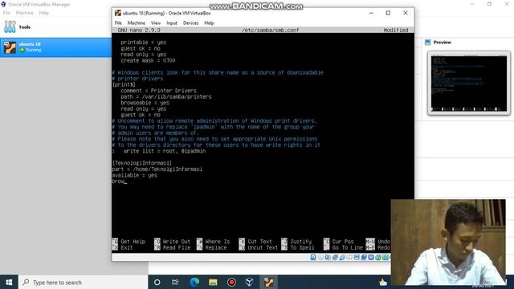Click 'write list = root, @lpadmin' line
Screen dimensions: 514x289
[x=165, y=151]
